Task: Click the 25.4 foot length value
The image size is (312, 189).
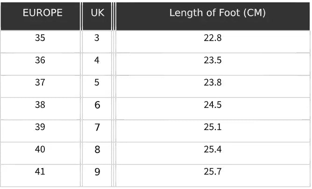Action: click(213, 150)
